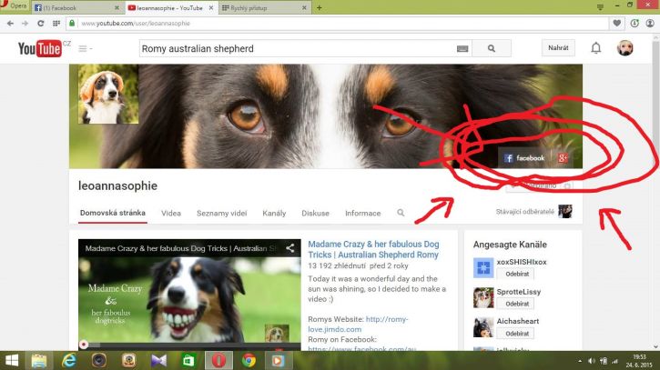The width and height of the screenshot is (660, 370).
Task: Launch Google Chrome from the taskbar
Action: pyautogui.click(x=249, y=360)
